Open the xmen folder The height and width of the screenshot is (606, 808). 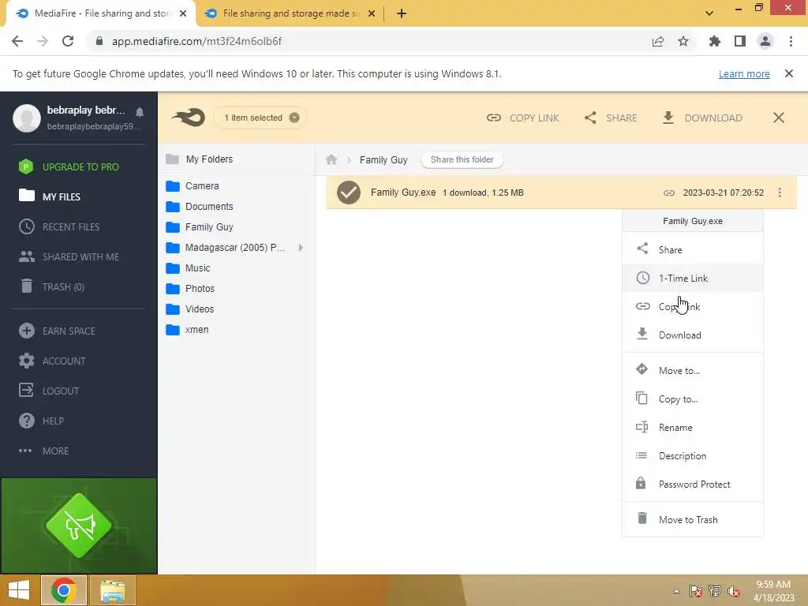[x=187, y=330]
